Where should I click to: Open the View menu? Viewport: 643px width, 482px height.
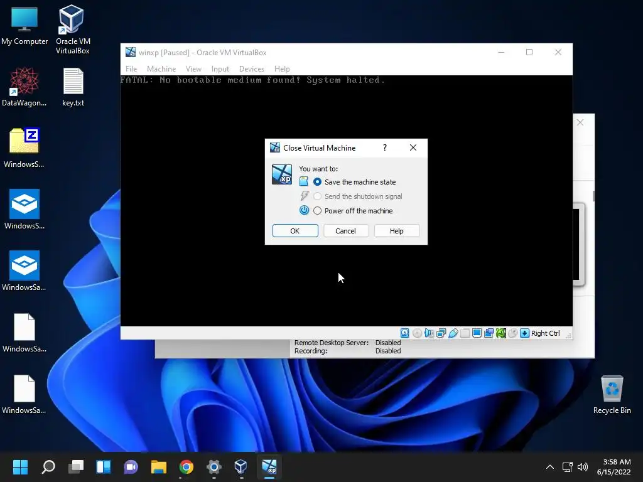click(x=193, y=69)
